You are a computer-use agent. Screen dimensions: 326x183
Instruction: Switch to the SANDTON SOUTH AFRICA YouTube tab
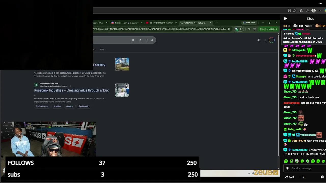[161, 23]
